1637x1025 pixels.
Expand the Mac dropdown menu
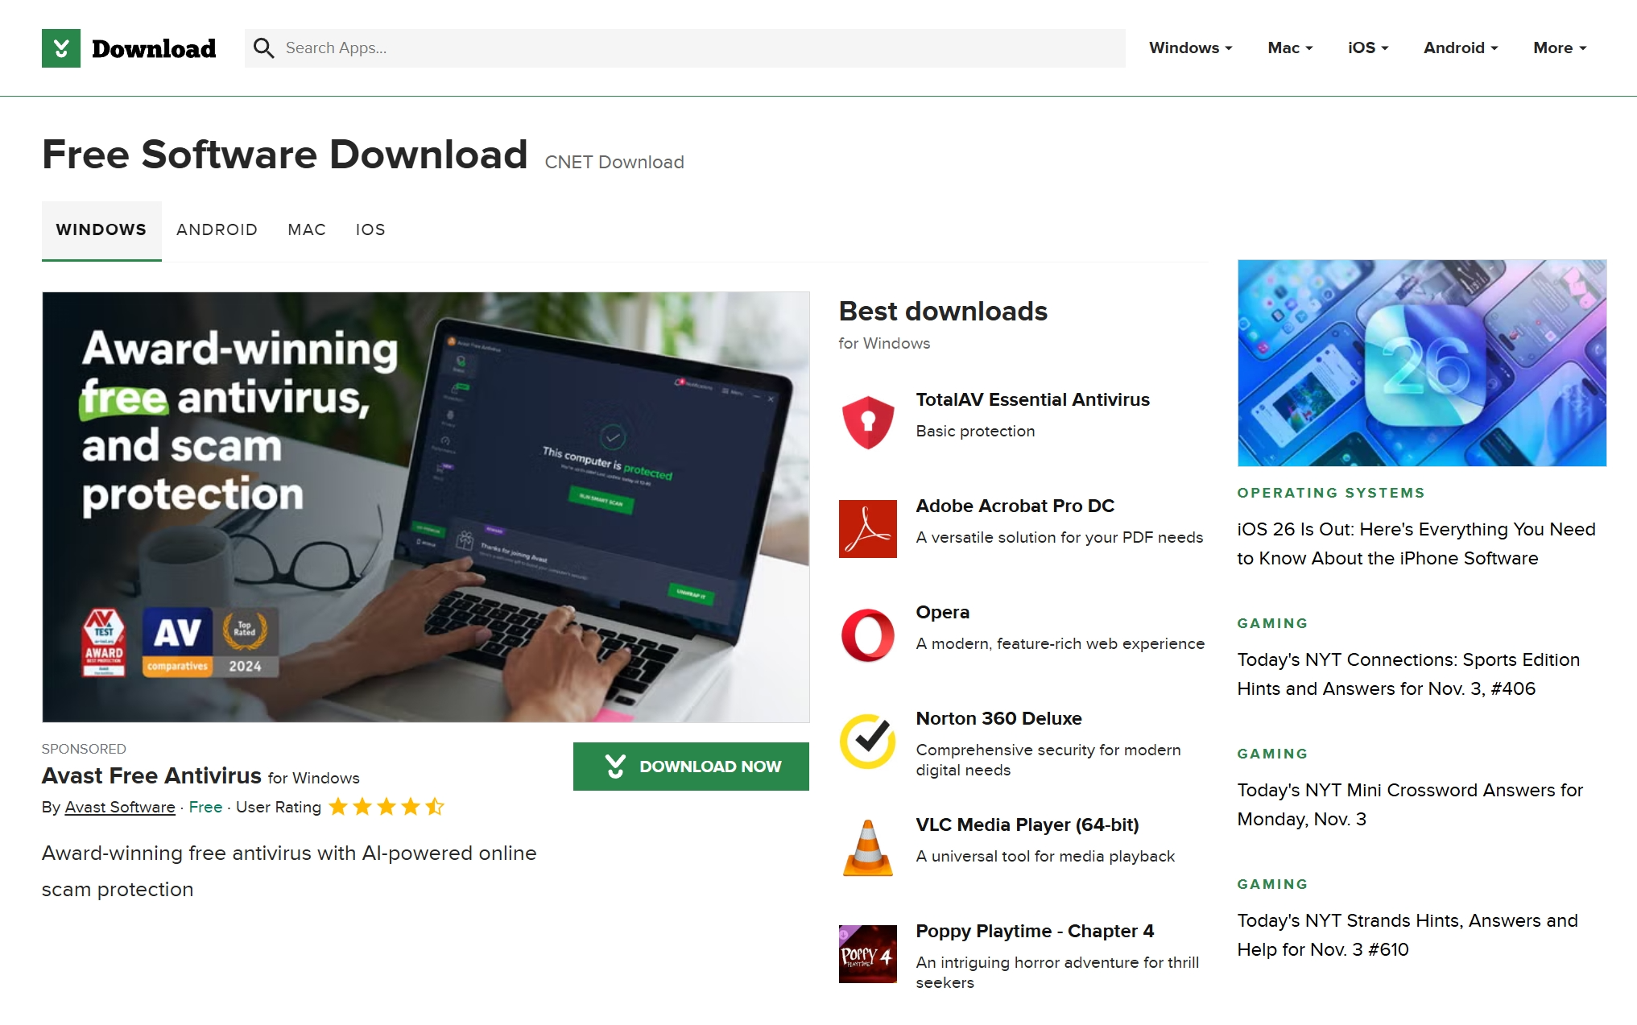click(x=1290, y=48)
